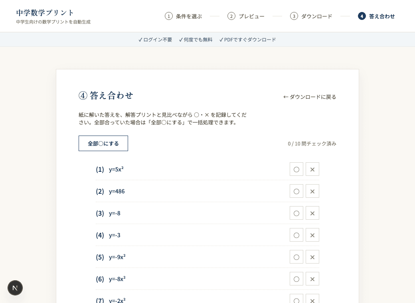Mark question (1) y=5x² as correct ○
415x303 pixels.
pyautogui.click(x=296, y=169)
